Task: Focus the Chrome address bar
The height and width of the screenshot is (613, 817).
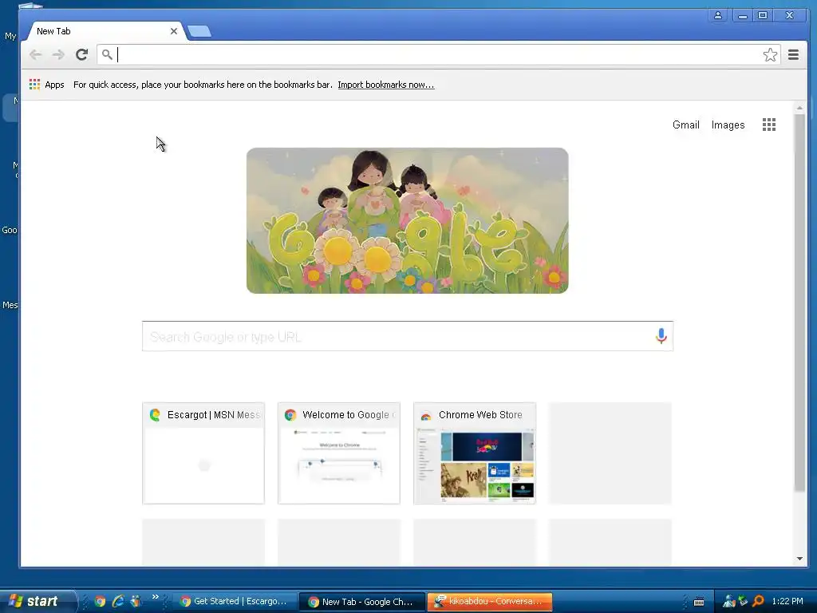Action: [x=438, y=55]
